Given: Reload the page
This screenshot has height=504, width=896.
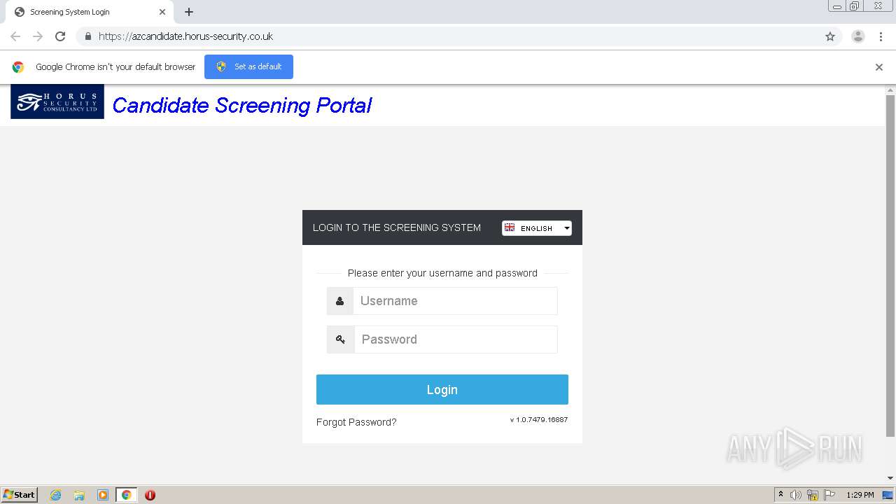Looking at the screenshot, I should point(60,36).
